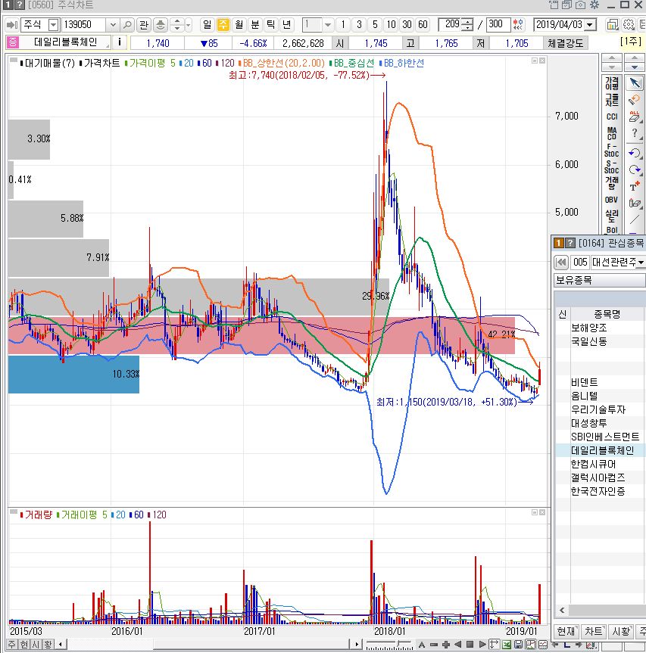
Task: Click the title bar camera capture icon
Action: [x=580, y=5]
